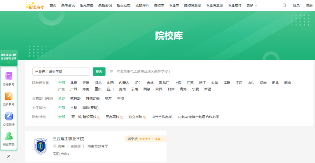Filter by "双一流"建设高校

tap(83, 117)
